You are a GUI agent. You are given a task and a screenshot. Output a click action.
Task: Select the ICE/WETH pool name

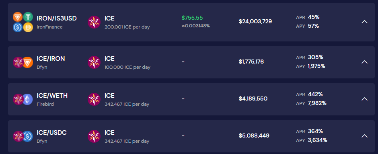52,96
